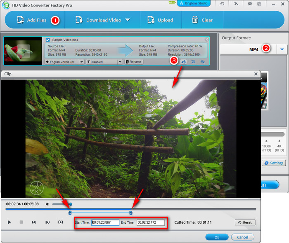Close the Clip dialog

pos(256,74)
